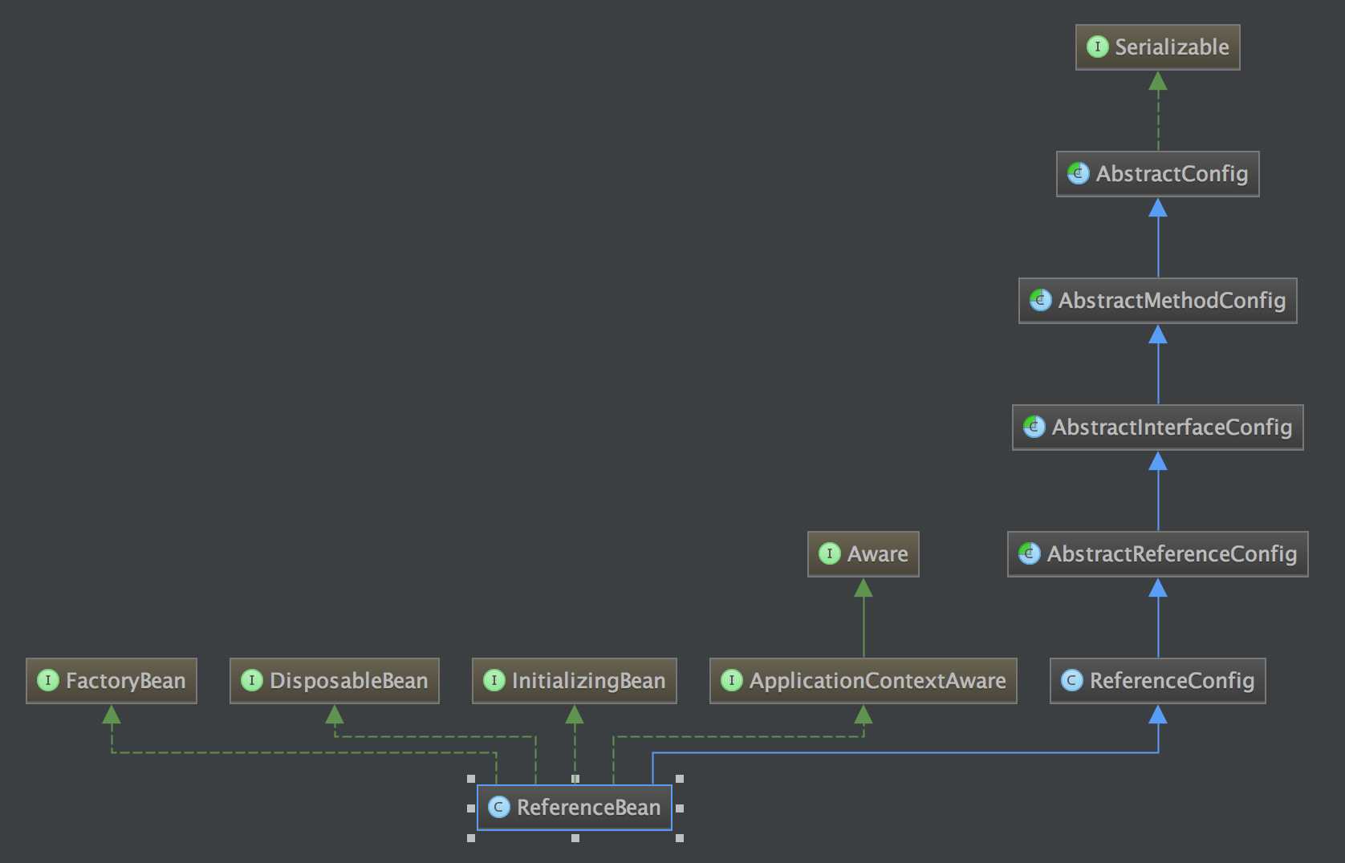Viewport: 1345px width, 863px height.
Task: Click the blue inheritance arrowhead below ReferenceConfig
Action: (1157, 715)
